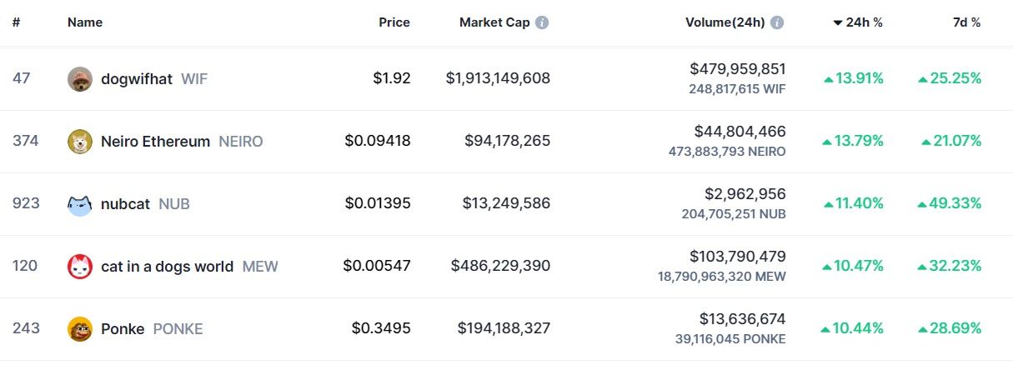Sort by the # rank column header

click(16, 22)
